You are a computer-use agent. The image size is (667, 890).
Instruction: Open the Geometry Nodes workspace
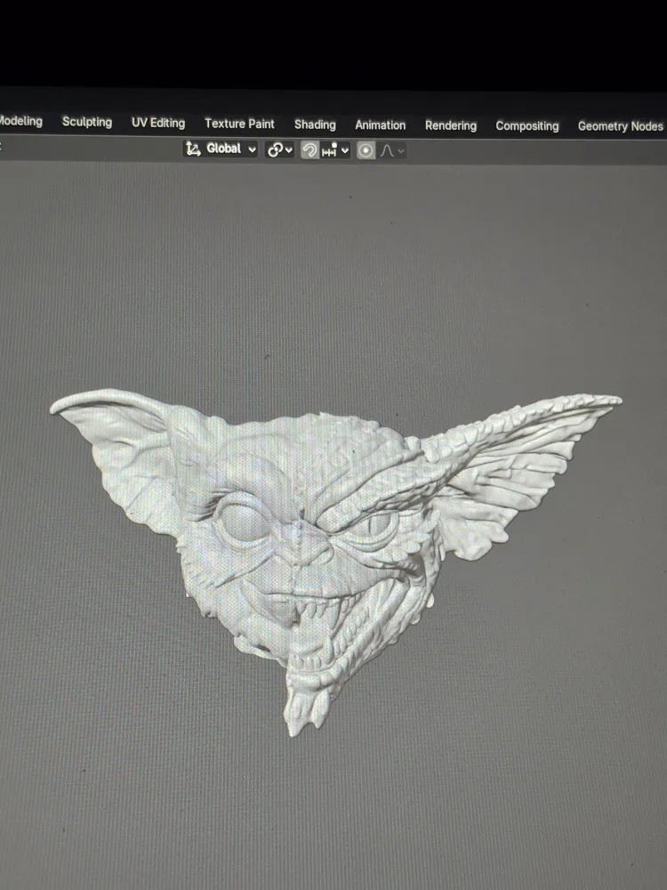[x=621, y=126]
